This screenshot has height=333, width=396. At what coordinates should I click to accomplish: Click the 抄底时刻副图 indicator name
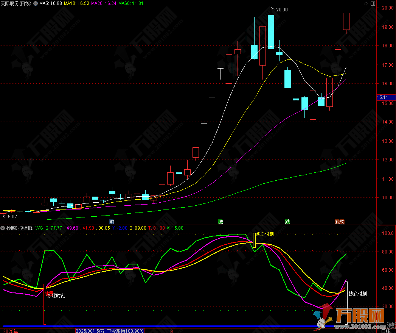click(x=20, y=228)
